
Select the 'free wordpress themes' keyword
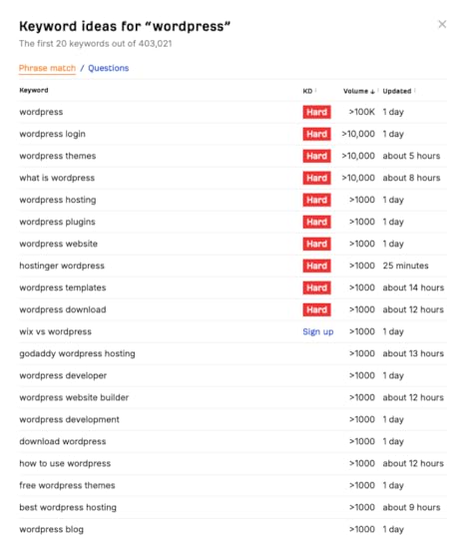(x=67, y=485)
